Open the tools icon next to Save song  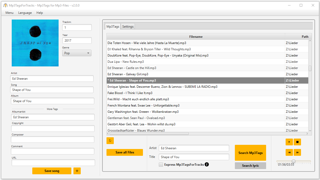coord(77,171)
